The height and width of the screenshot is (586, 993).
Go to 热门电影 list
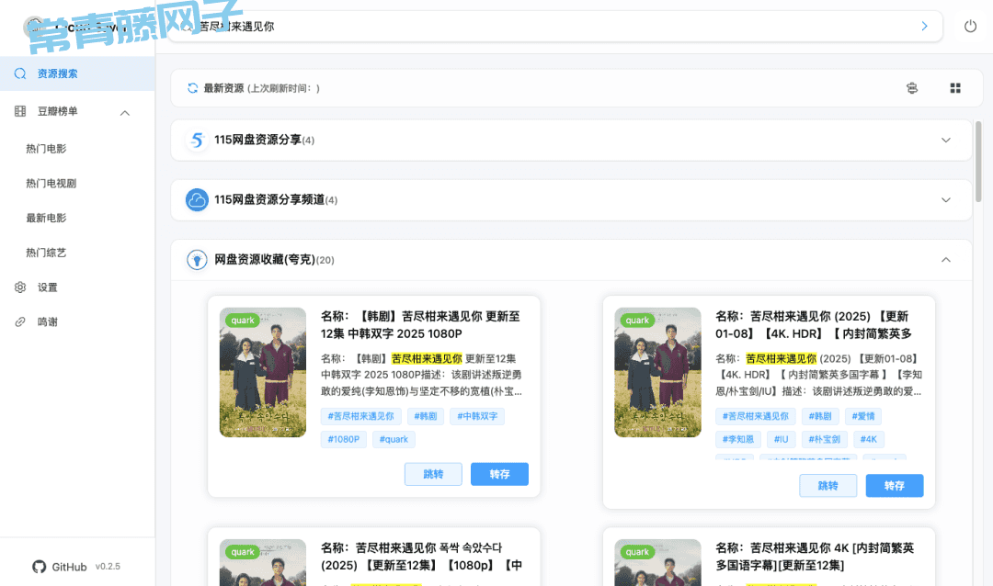click(x=46, y=149)
